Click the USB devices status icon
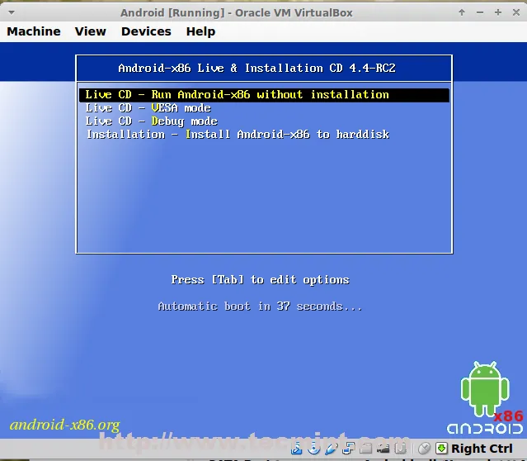This screenshot has height=461, width=527. click(x=331, y=449)
